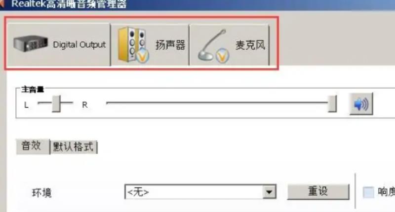Click the checkmark badge on the speakers icon
This screenshot has height=212, width=395.
coord(142,56)
